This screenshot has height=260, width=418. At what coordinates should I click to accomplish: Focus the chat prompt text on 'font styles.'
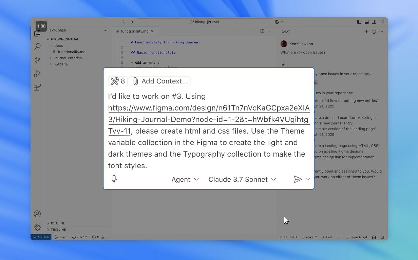128,166
